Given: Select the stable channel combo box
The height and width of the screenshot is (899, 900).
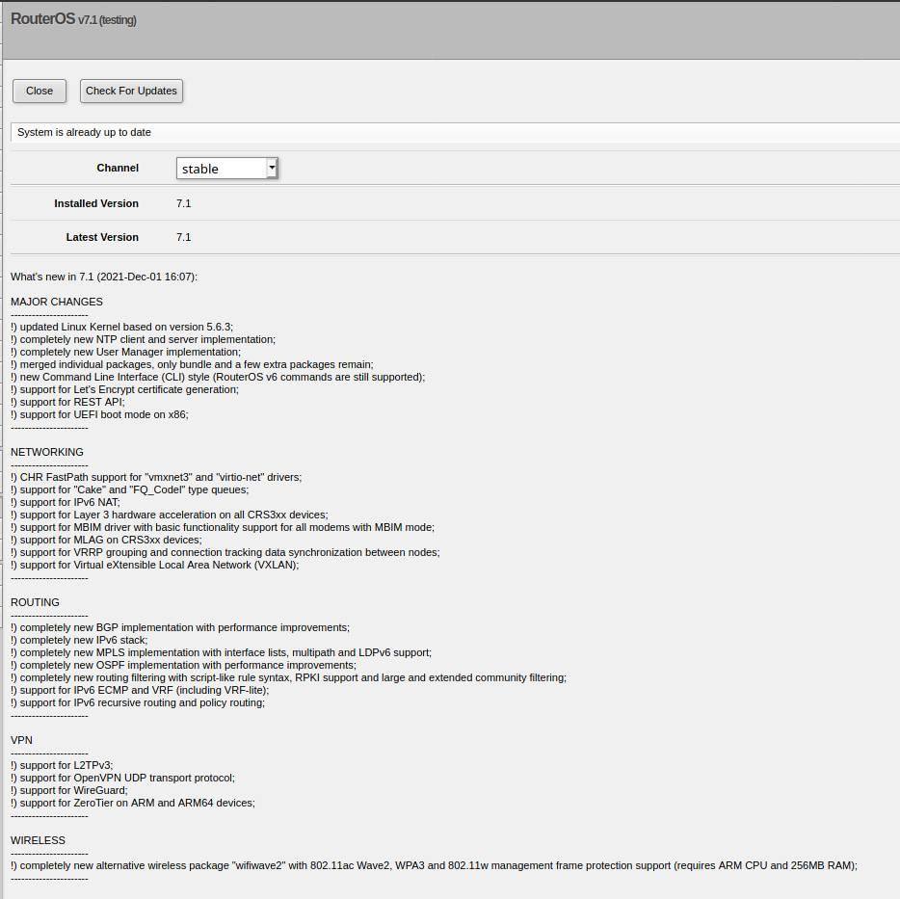Looking at the screenshot, I should click(227, 169).
